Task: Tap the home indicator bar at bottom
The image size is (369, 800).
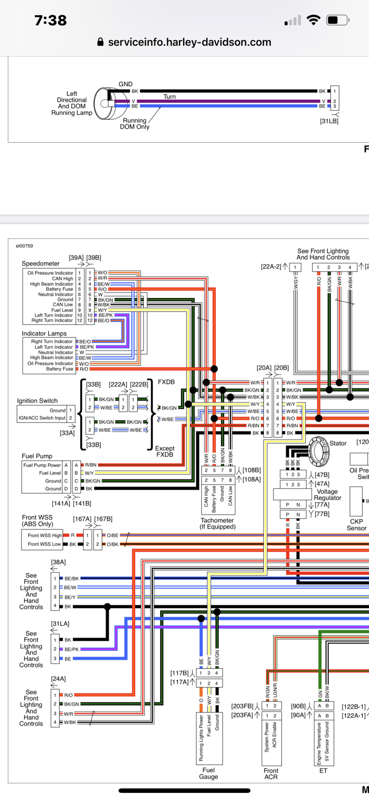Action: click(x=184, y=790)
